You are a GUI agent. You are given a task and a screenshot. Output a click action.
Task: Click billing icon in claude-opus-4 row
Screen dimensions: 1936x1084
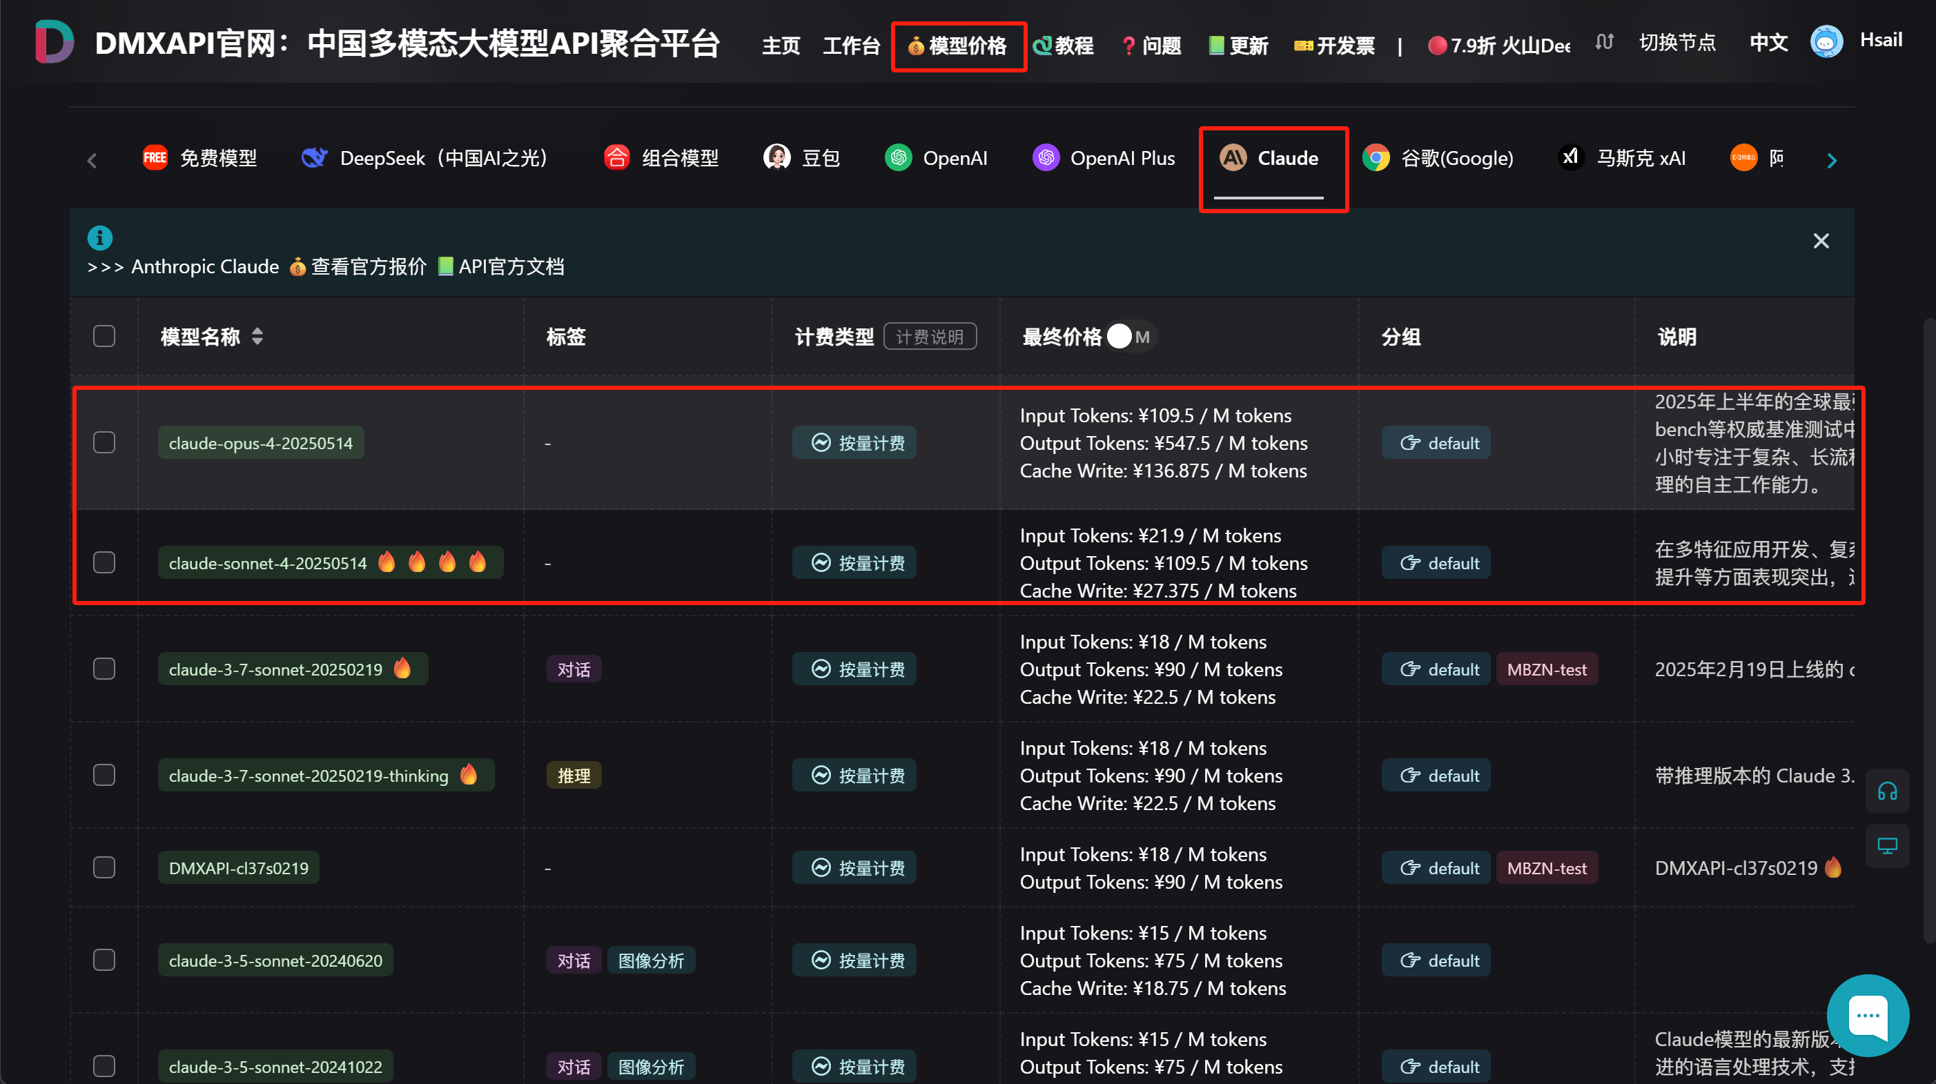[821, 443]
